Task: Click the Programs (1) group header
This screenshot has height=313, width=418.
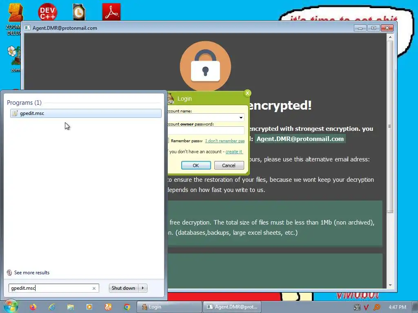Action: [x=24, y=102]
